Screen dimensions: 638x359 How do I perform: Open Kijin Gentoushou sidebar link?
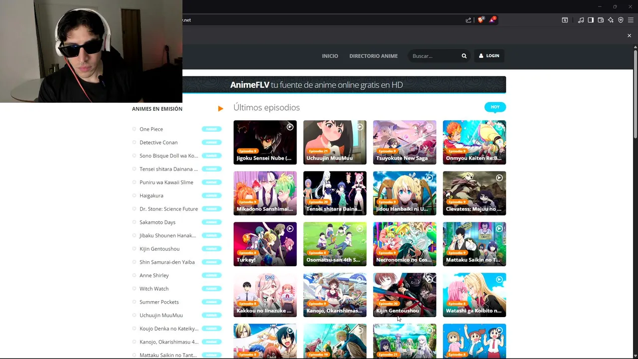click(159, 249)
